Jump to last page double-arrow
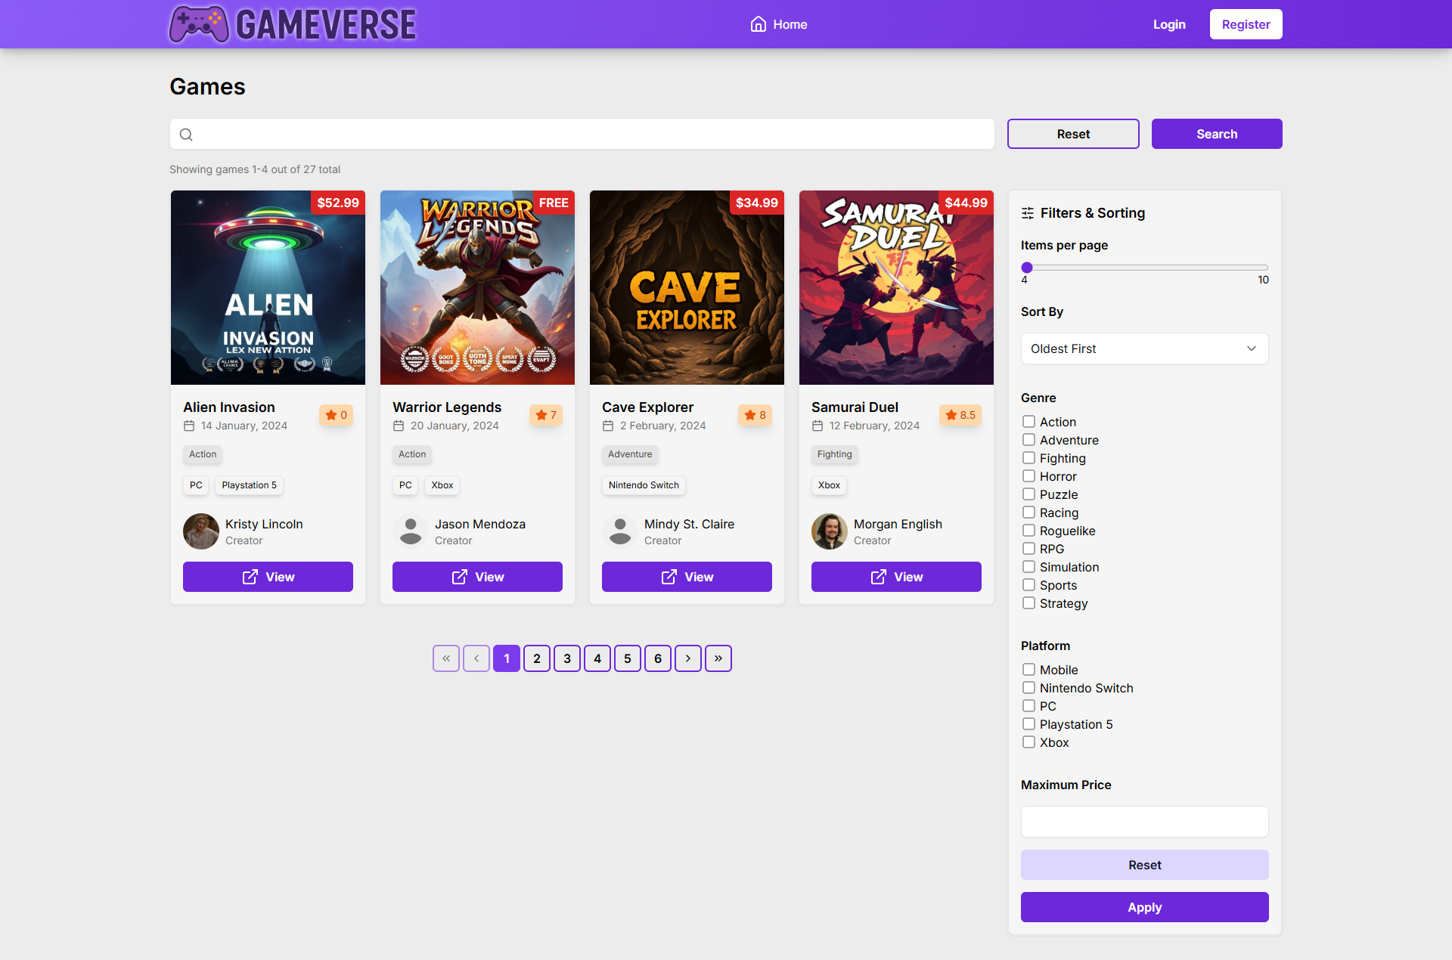Screen dimensions: 1452x960 click(x=718, y=658)
